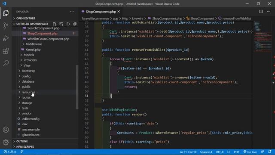Screen dimensions: 275x155
Task: Open the Run and Debug view
Action: pyautogui.click(x=6, y=38)
